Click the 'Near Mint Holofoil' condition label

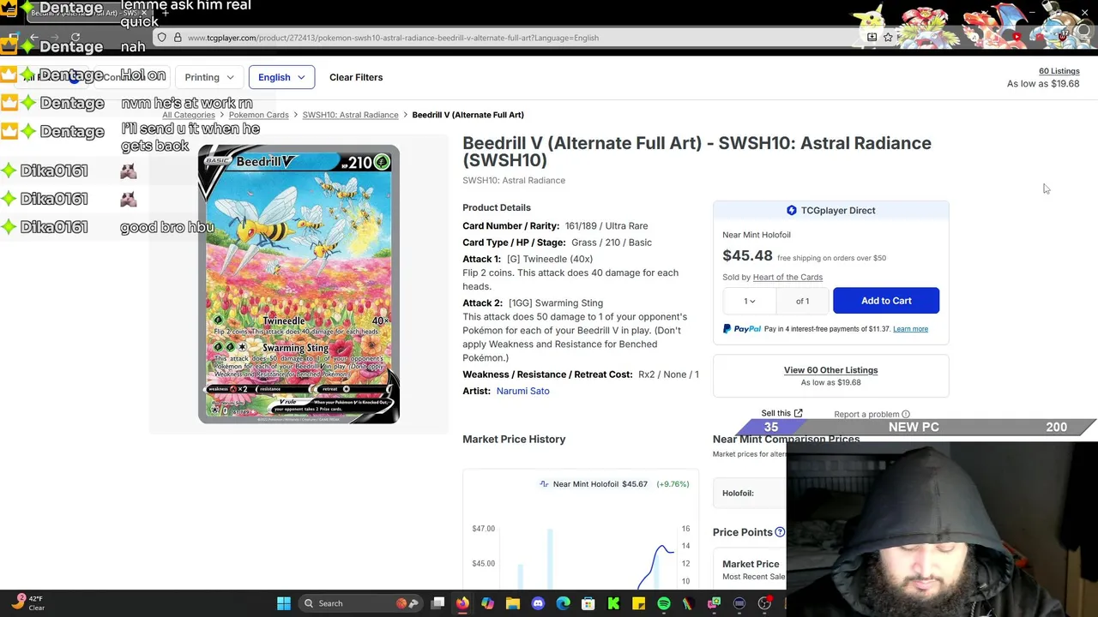[757, 235]
